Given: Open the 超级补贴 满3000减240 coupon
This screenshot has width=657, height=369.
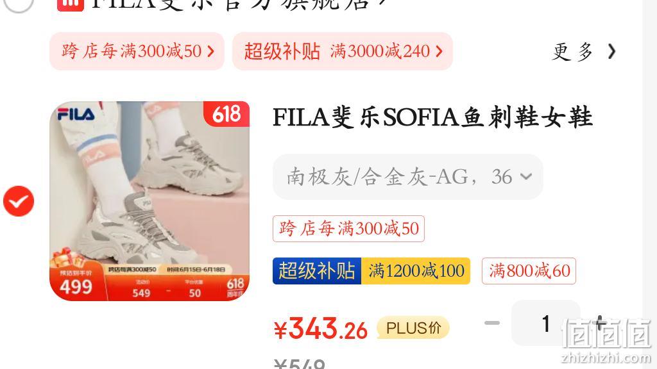Looking at the screenshot, I should click(343, 51).
